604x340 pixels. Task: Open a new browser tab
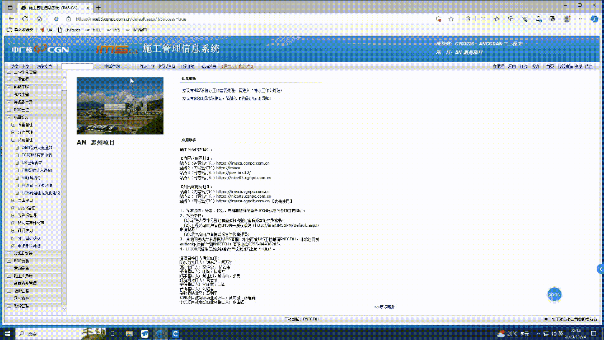[99, 8]
